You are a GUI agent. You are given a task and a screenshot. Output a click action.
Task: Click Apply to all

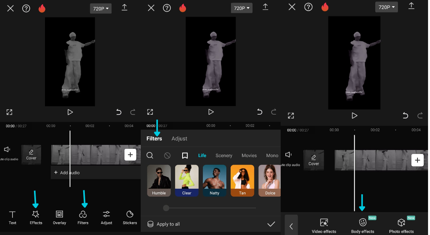(164, 224)
